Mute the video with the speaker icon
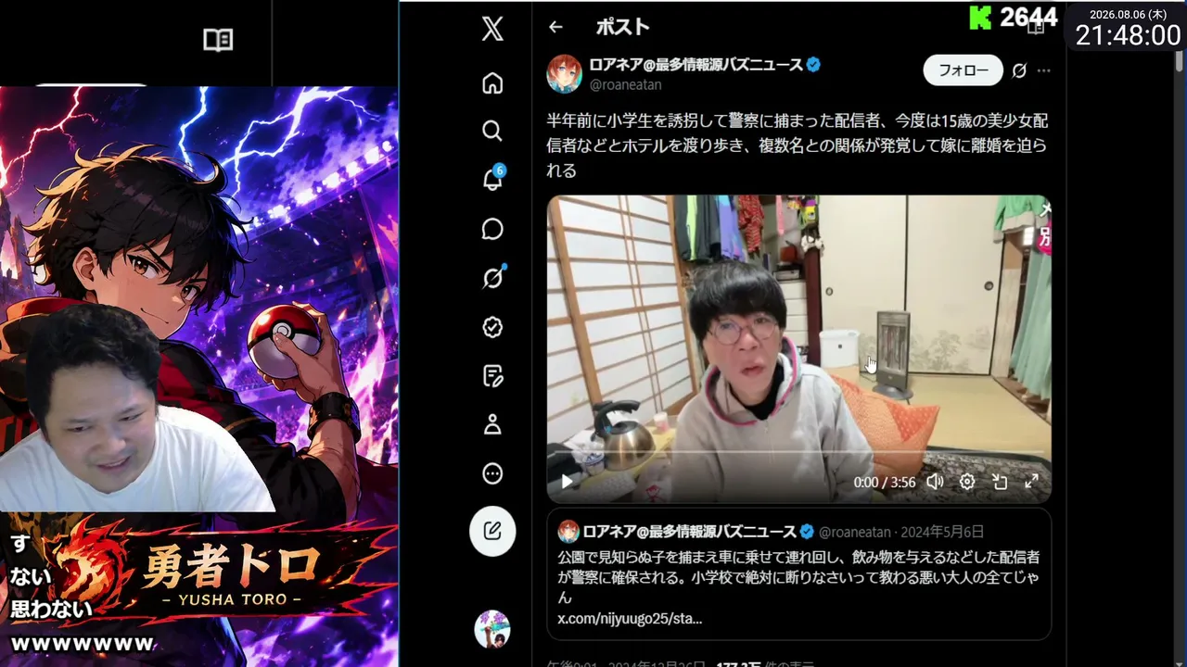This screenshot has width=1187, height=667. [935, 482]
